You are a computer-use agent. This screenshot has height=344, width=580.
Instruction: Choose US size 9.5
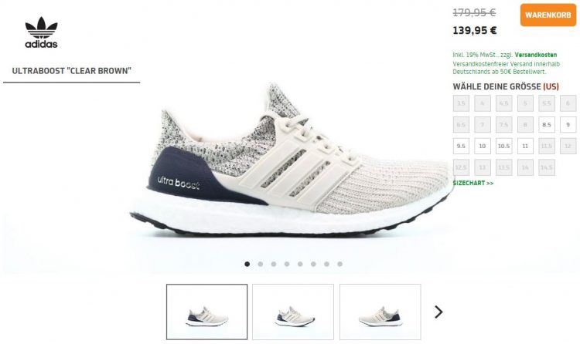(x=461, y=147)
